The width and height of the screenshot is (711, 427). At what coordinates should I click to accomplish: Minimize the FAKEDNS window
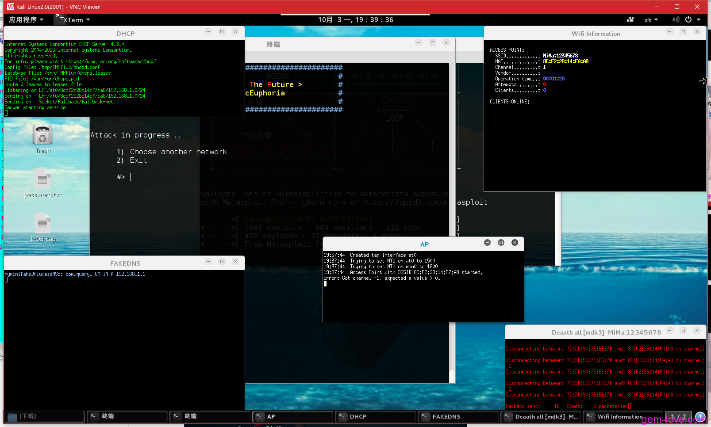208,262
